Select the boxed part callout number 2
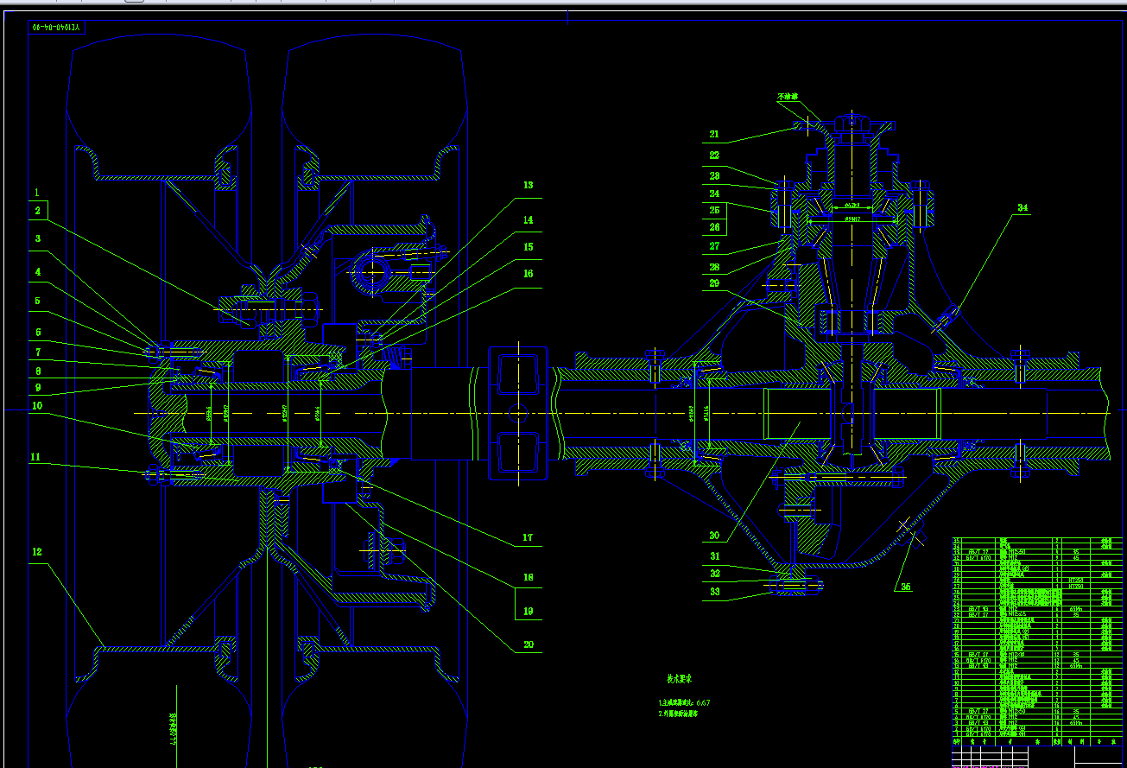 coord(38,211)
